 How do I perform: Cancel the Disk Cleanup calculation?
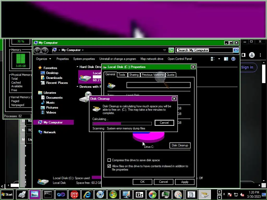[x=164, y=123]
